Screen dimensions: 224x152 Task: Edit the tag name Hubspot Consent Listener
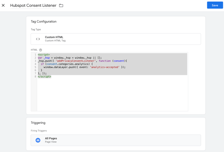pyautogui.click(x=33, y=6)
